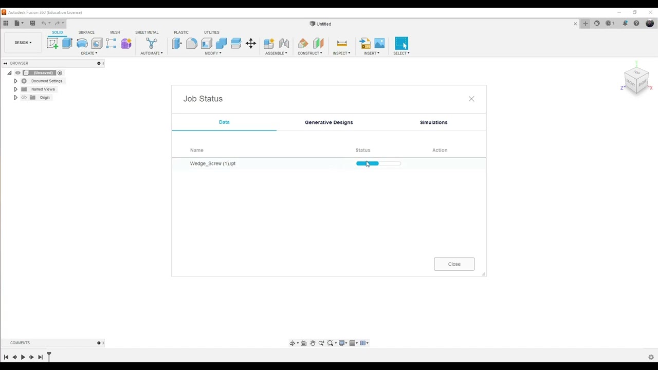Select the Combine tool icon

222,43
